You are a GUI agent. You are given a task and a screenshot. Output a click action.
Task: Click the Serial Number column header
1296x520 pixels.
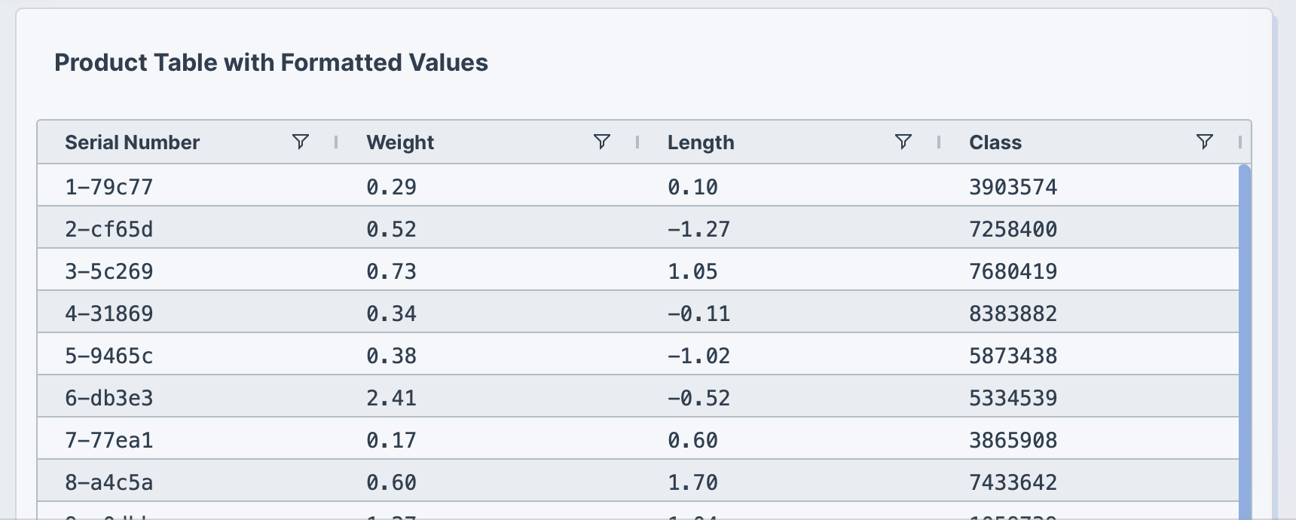click(x=133, y=142)
